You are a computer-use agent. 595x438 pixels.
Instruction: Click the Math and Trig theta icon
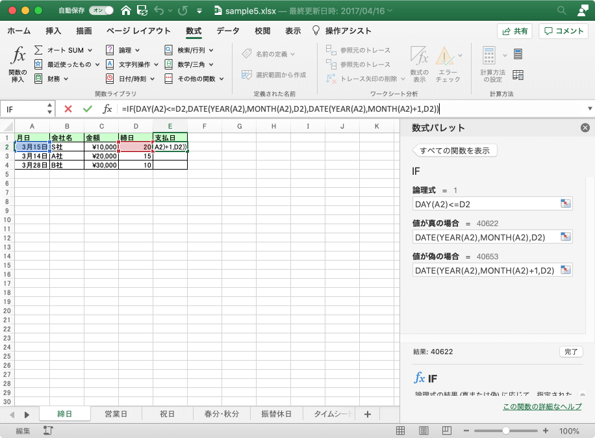(168, 64)
